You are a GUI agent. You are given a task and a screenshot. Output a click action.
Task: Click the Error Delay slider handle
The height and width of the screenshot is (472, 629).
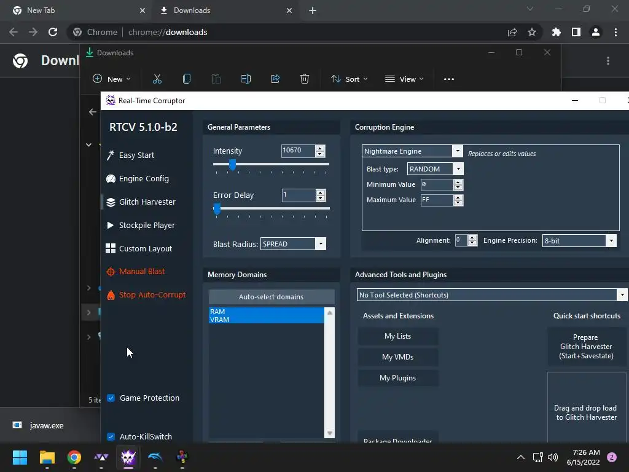click(217, 209)
